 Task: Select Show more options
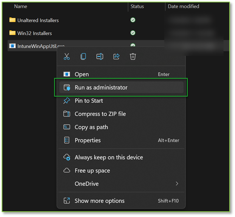tap(121, 201)
